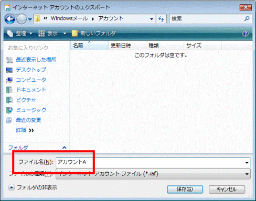Open help with the question mark icon
Screen dimensions: 256x201
(x=246, y=33)
